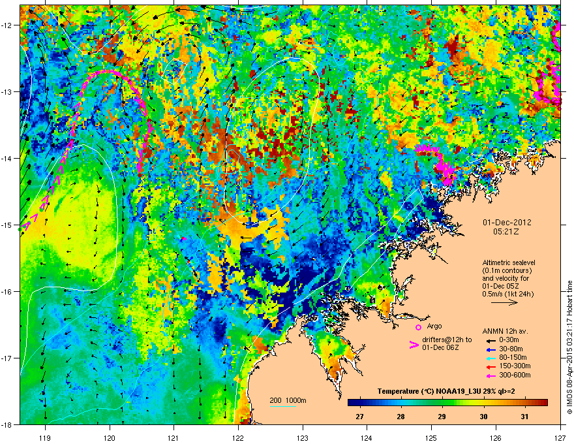The width and height of the screenshot is (574, 444).
Task: Click the '31' colorbar tick label
Action: coord(524,417)
